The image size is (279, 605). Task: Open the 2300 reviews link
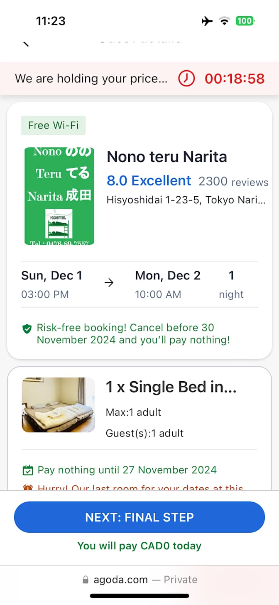tap(233, 182)
